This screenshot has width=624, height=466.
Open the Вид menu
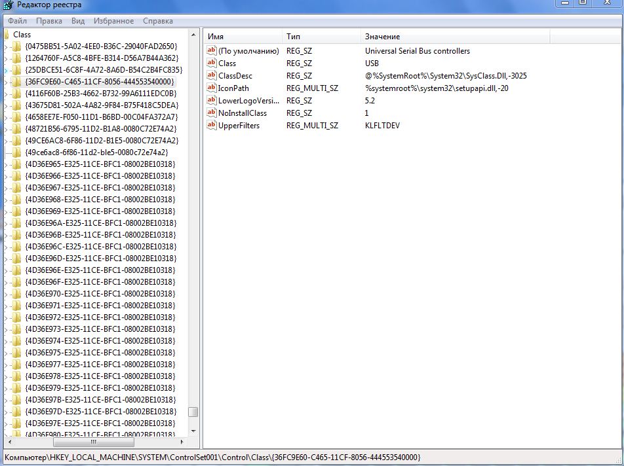78,21
